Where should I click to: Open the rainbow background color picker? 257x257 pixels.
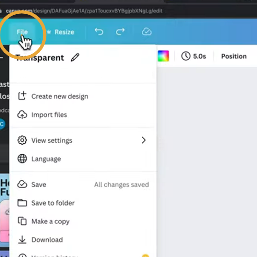(x=163, y=56)
